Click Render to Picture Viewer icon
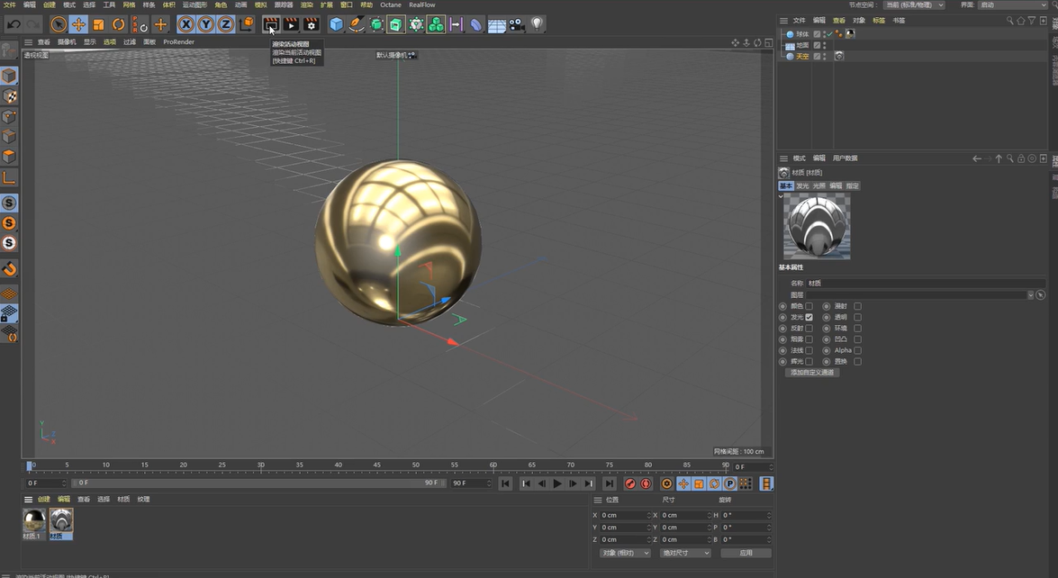 coord(291,25)
